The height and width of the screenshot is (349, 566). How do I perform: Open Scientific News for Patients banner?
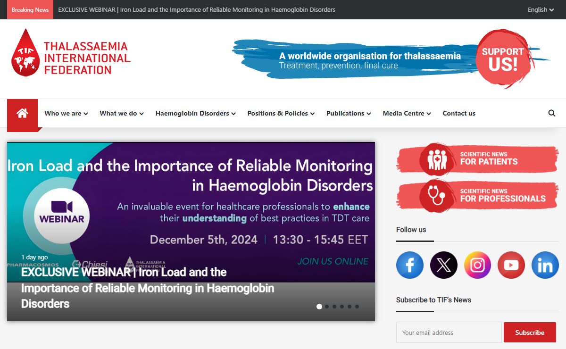[477, 158]
